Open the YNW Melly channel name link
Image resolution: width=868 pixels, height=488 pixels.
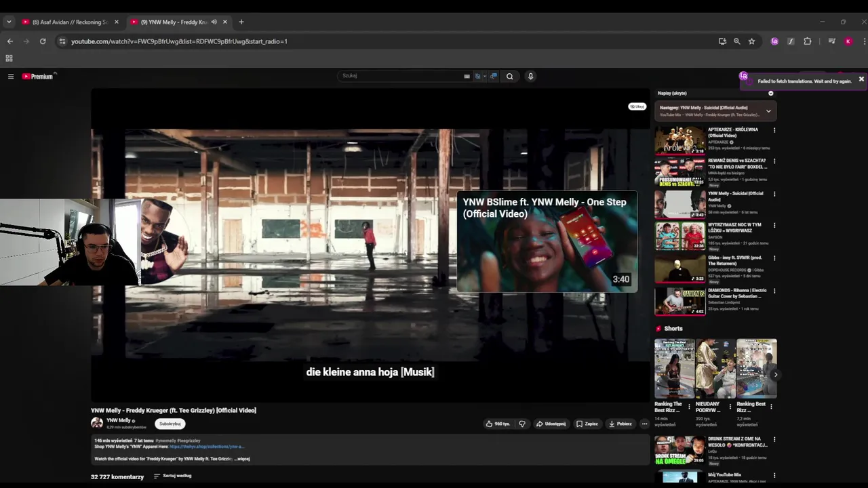119,420
